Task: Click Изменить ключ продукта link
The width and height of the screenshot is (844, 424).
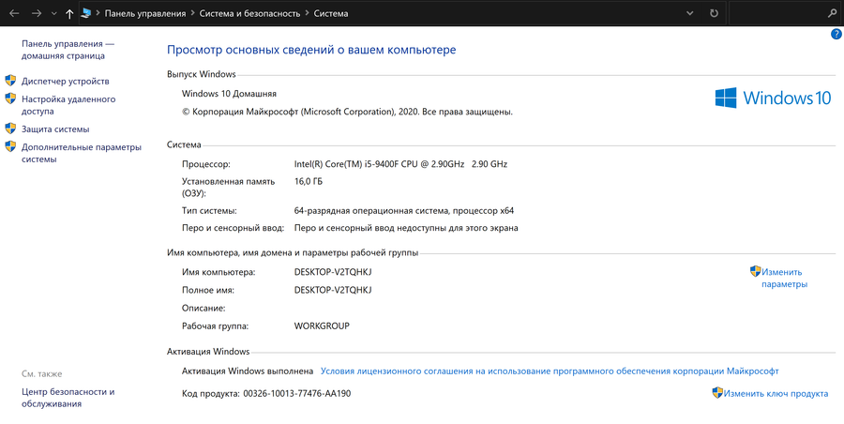Action: [x=776, y=394]
